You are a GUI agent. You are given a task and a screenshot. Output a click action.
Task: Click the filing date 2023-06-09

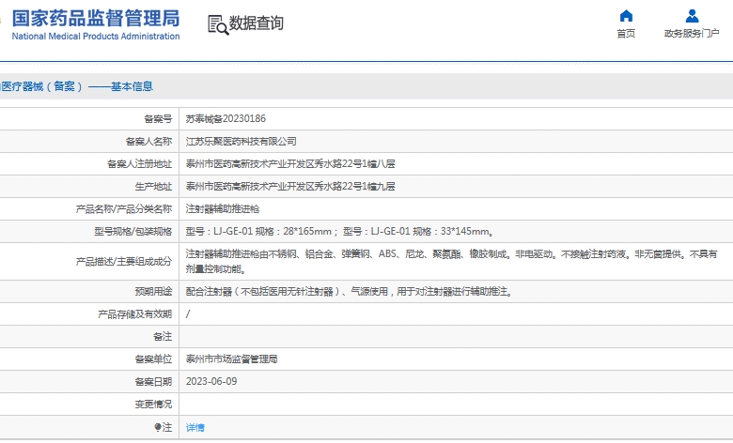[x=211, y=381]
